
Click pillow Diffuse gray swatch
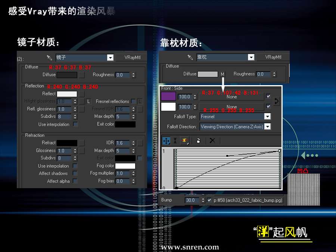pos(208,74)
